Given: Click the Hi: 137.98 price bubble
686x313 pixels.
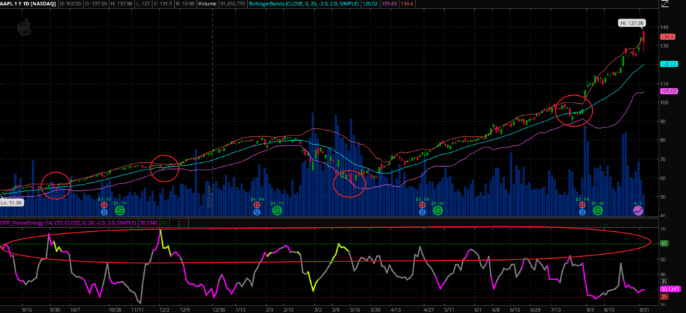Looking at the screenshot, I should (x=632, y=22).
